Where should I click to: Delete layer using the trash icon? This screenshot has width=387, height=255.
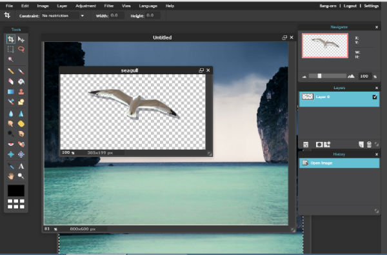click(x=369, y=145)
